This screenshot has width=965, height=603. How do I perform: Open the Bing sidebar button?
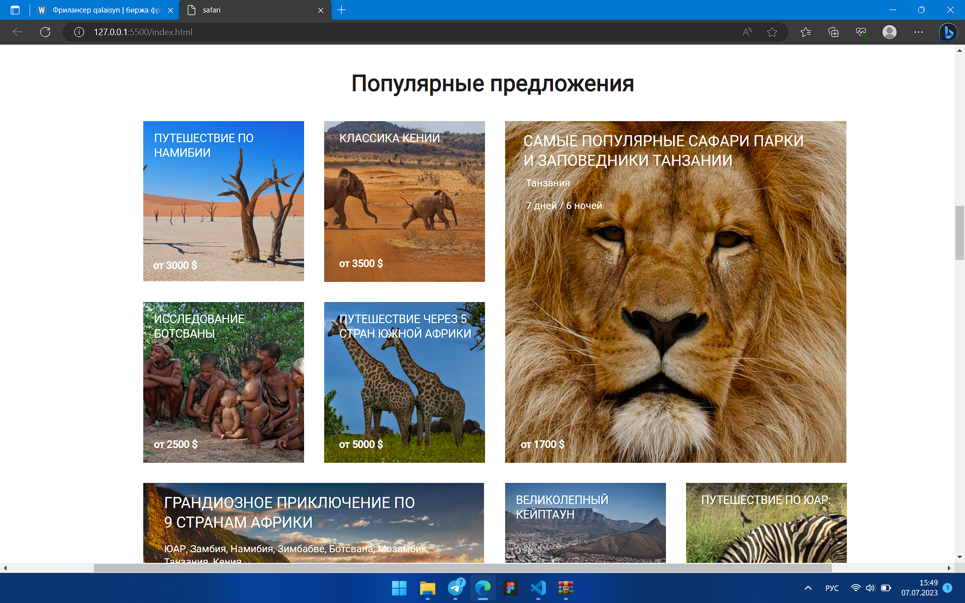coord(948,32)
